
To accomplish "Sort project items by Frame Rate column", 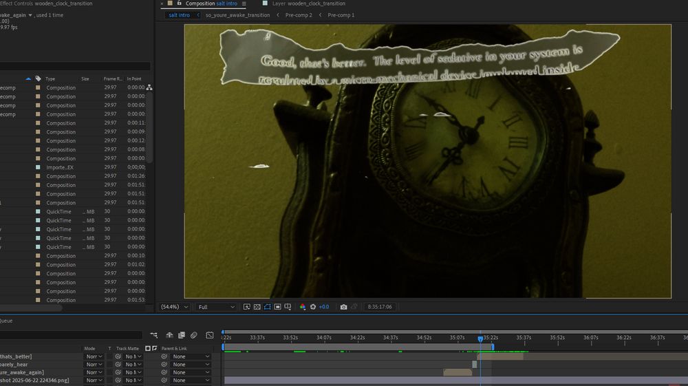I will (113, 79).
